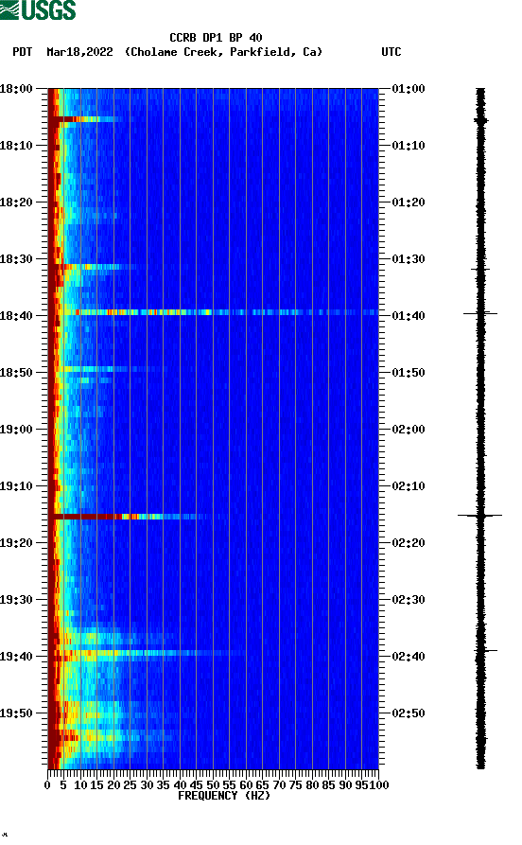The height and width of the screenshot is (845, 522).
Task: Click the '01:50' UTC time label
Action: coord(409,373)
